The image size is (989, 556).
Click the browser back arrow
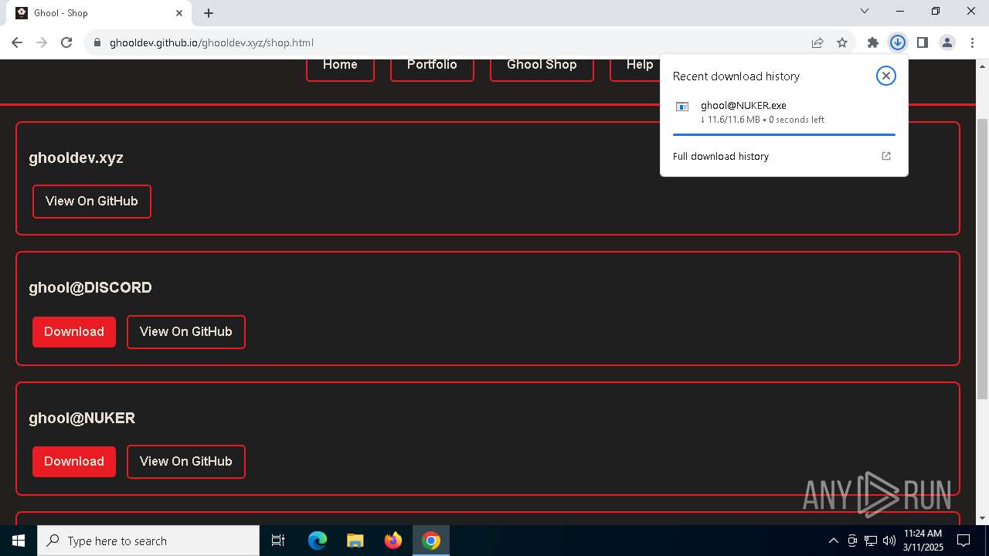point(17,42)
